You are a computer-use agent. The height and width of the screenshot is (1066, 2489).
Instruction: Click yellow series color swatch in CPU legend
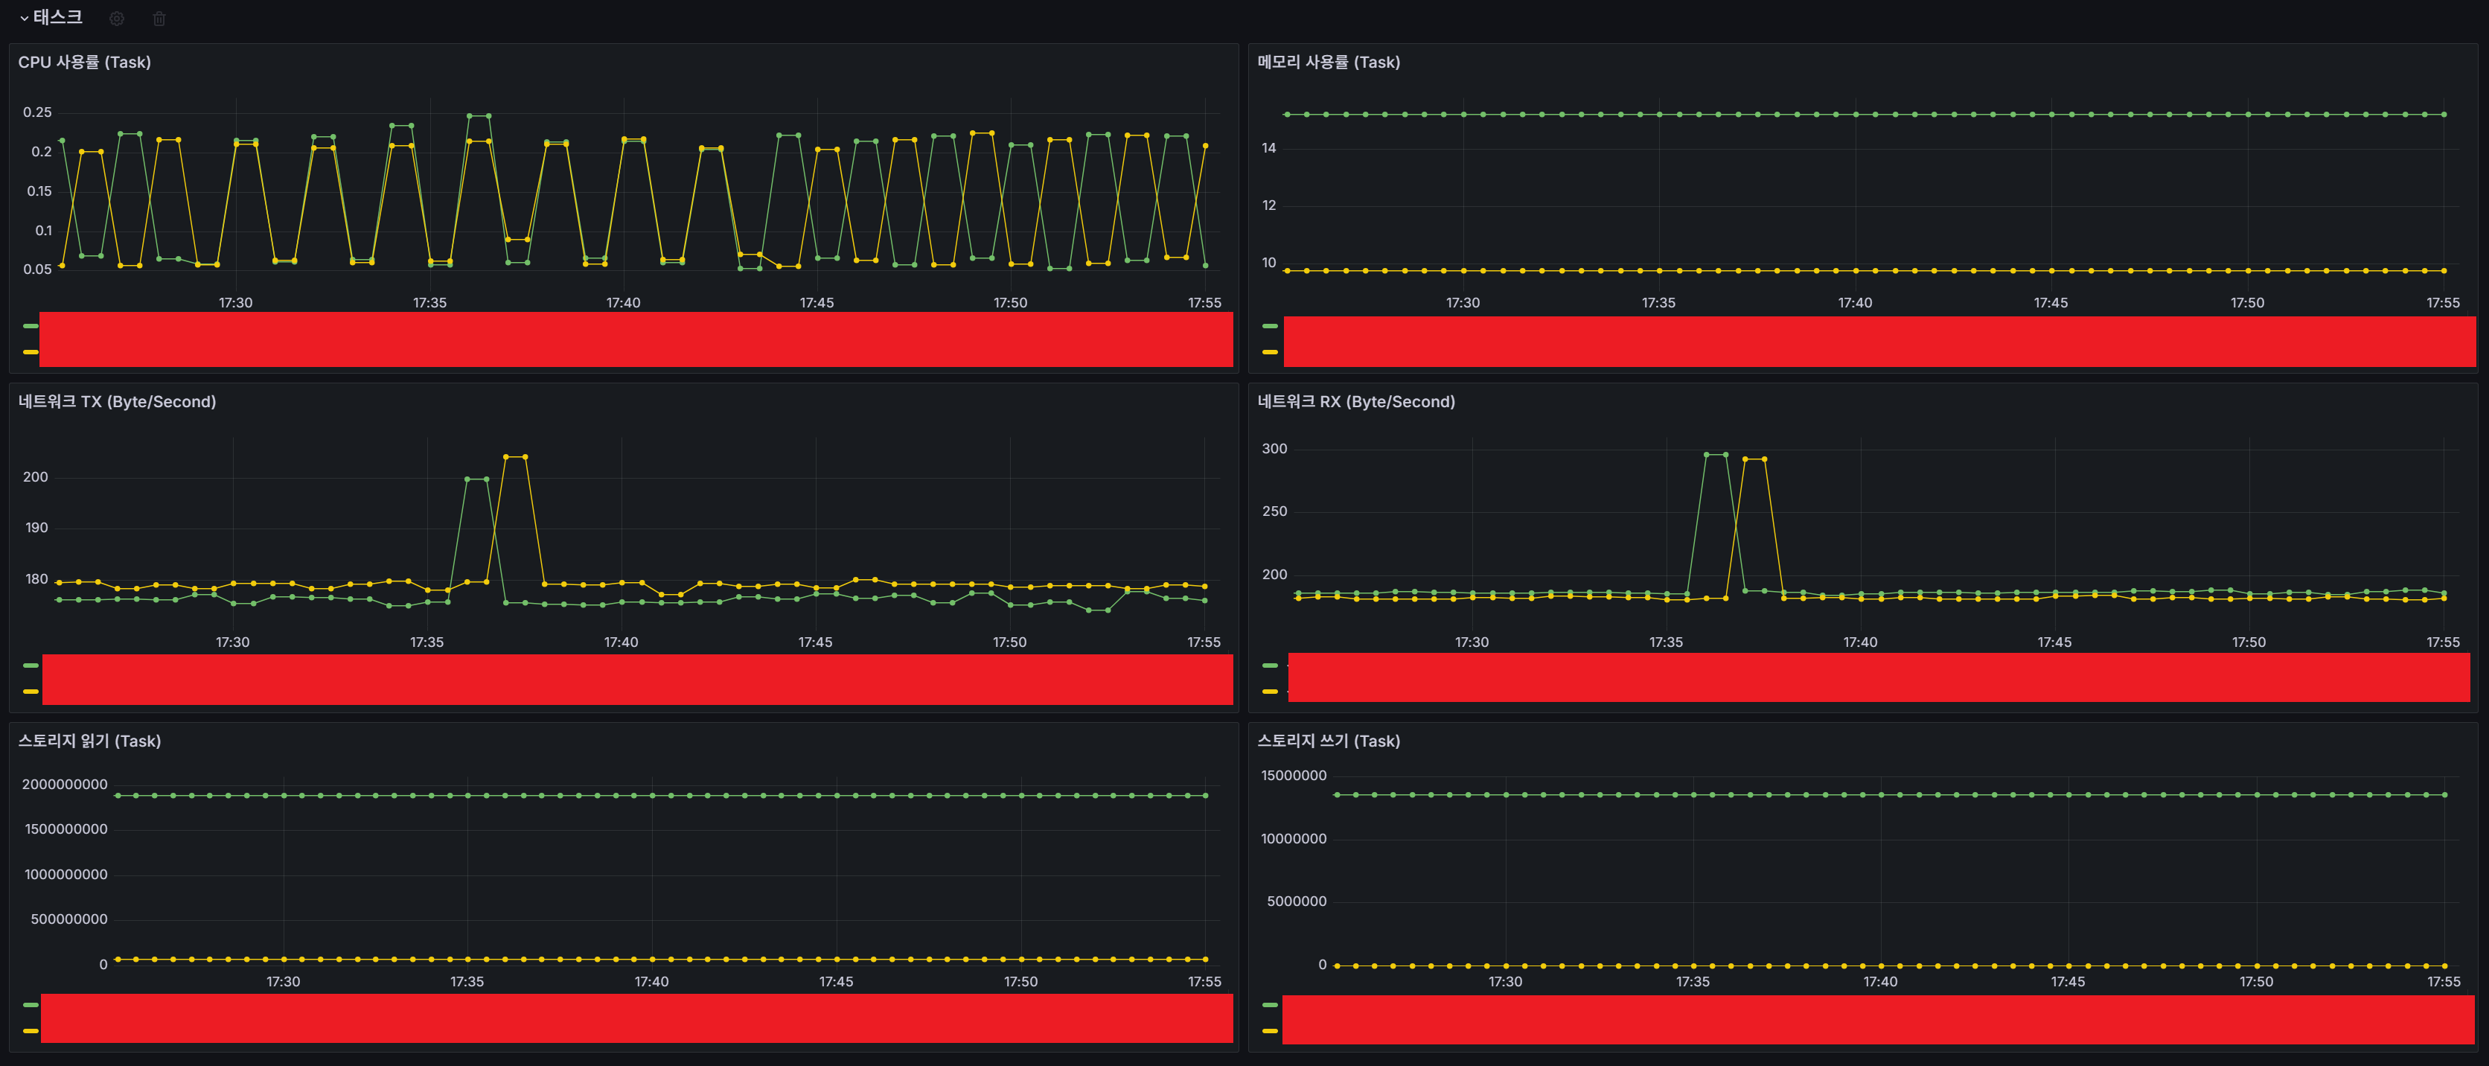pyautogui.click(x=31, y=352)
